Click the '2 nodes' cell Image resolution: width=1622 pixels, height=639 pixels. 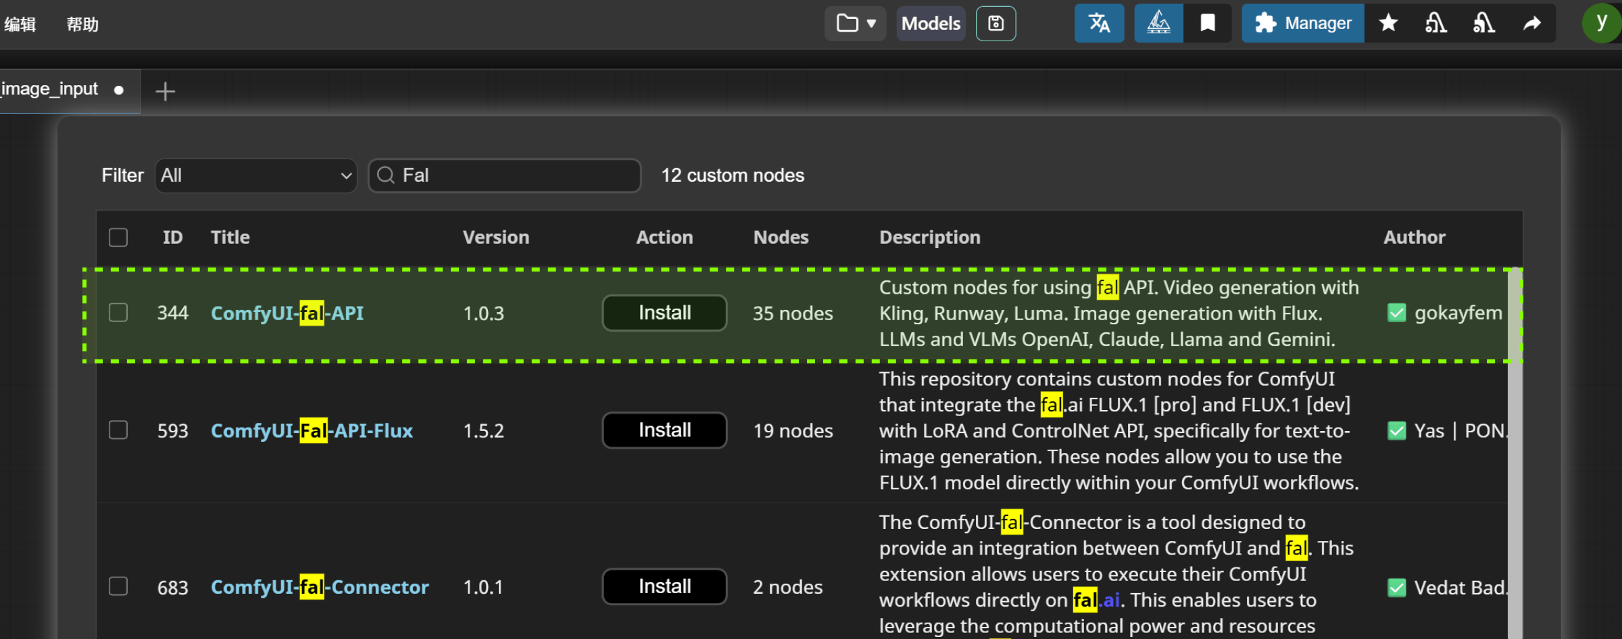(x=788, y=587)
